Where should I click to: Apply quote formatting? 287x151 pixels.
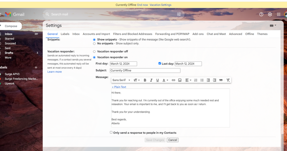click(221, 80)
